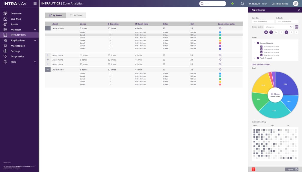Expand the Tools assets group

pos(255,58)
